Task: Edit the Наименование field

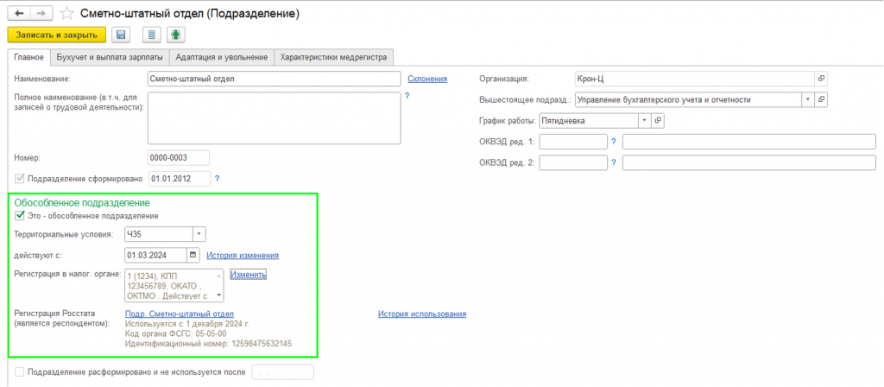Action: point(274,79)
